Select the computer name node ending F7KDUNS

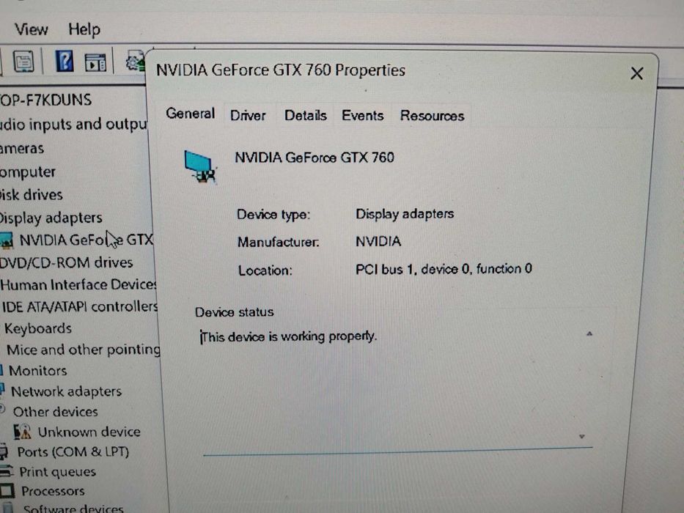45,100
